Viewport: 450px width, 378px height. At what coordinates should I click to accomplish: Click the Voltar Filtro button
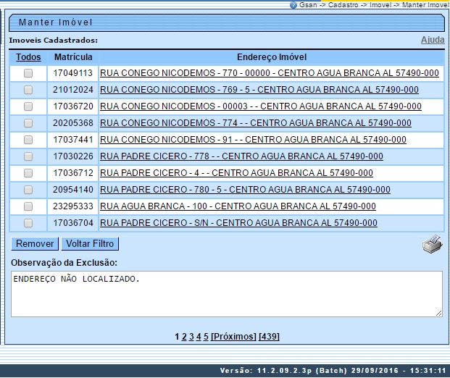90,244
